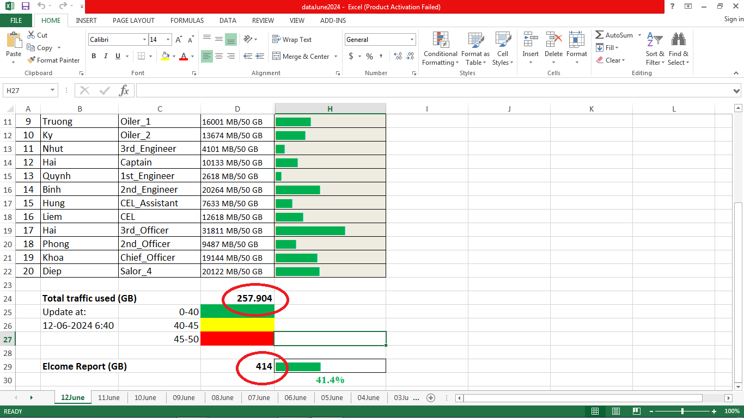Click the Format Painter icon
The width and height of the screenshot is (744, 418).
coord(32,60)
